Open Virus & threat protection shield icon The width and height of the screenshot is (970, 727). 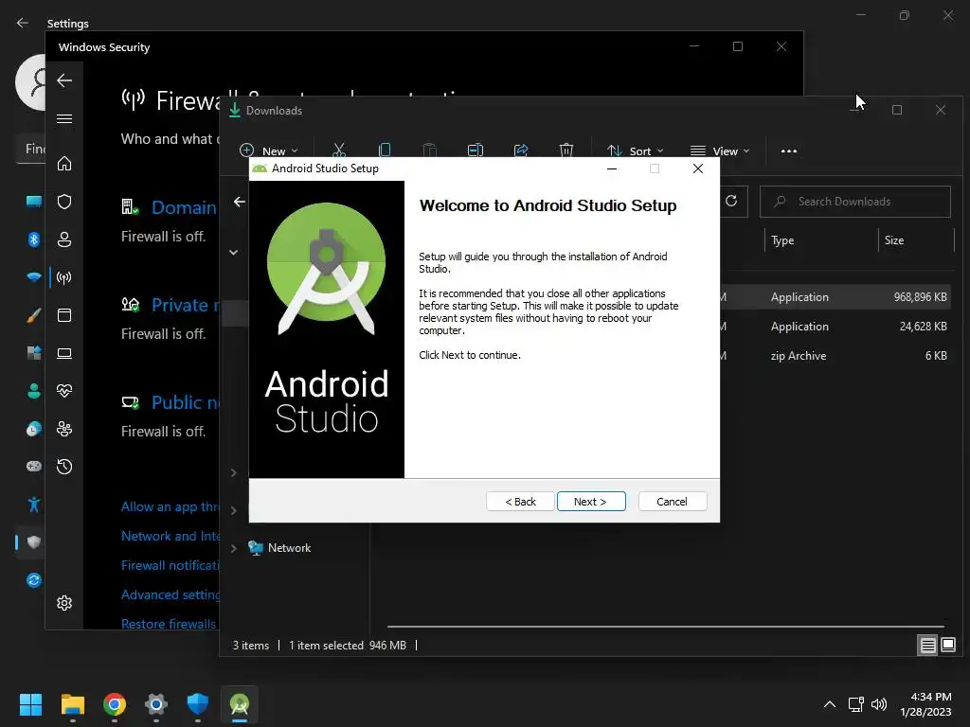pos(64,202)
